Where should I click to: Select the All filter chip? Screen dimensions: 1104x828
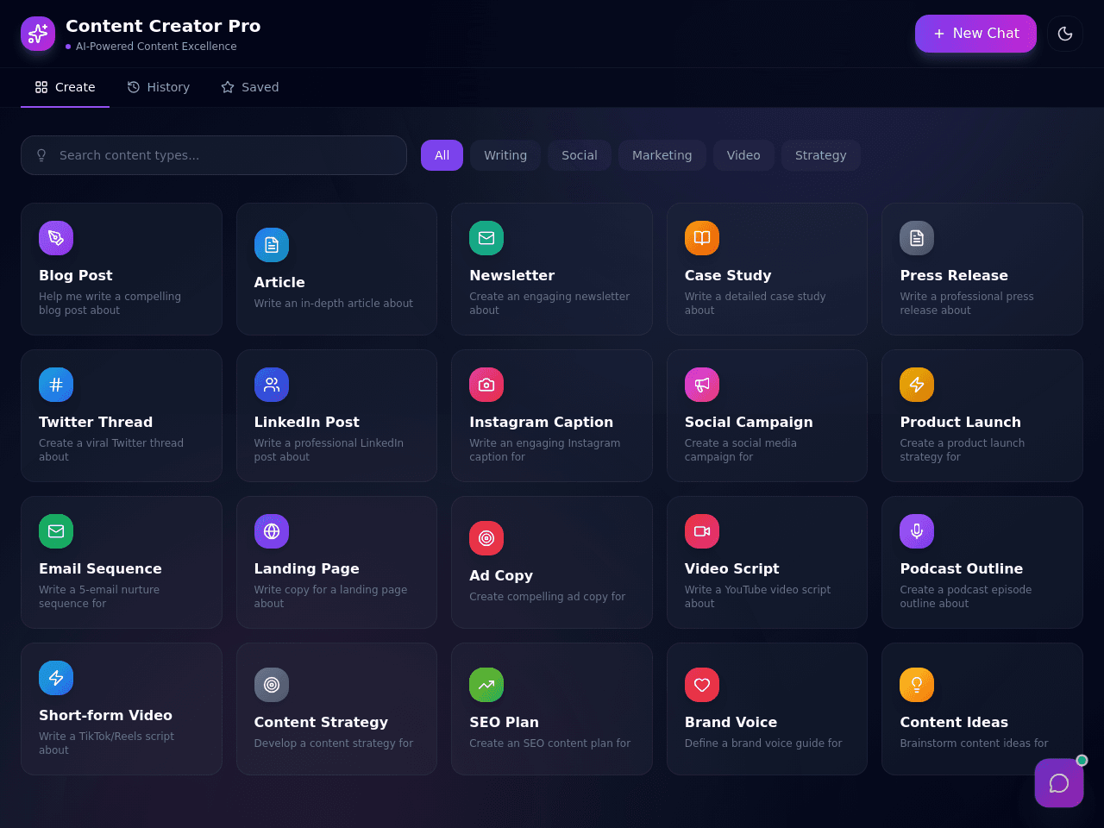(x=442, y=155)
